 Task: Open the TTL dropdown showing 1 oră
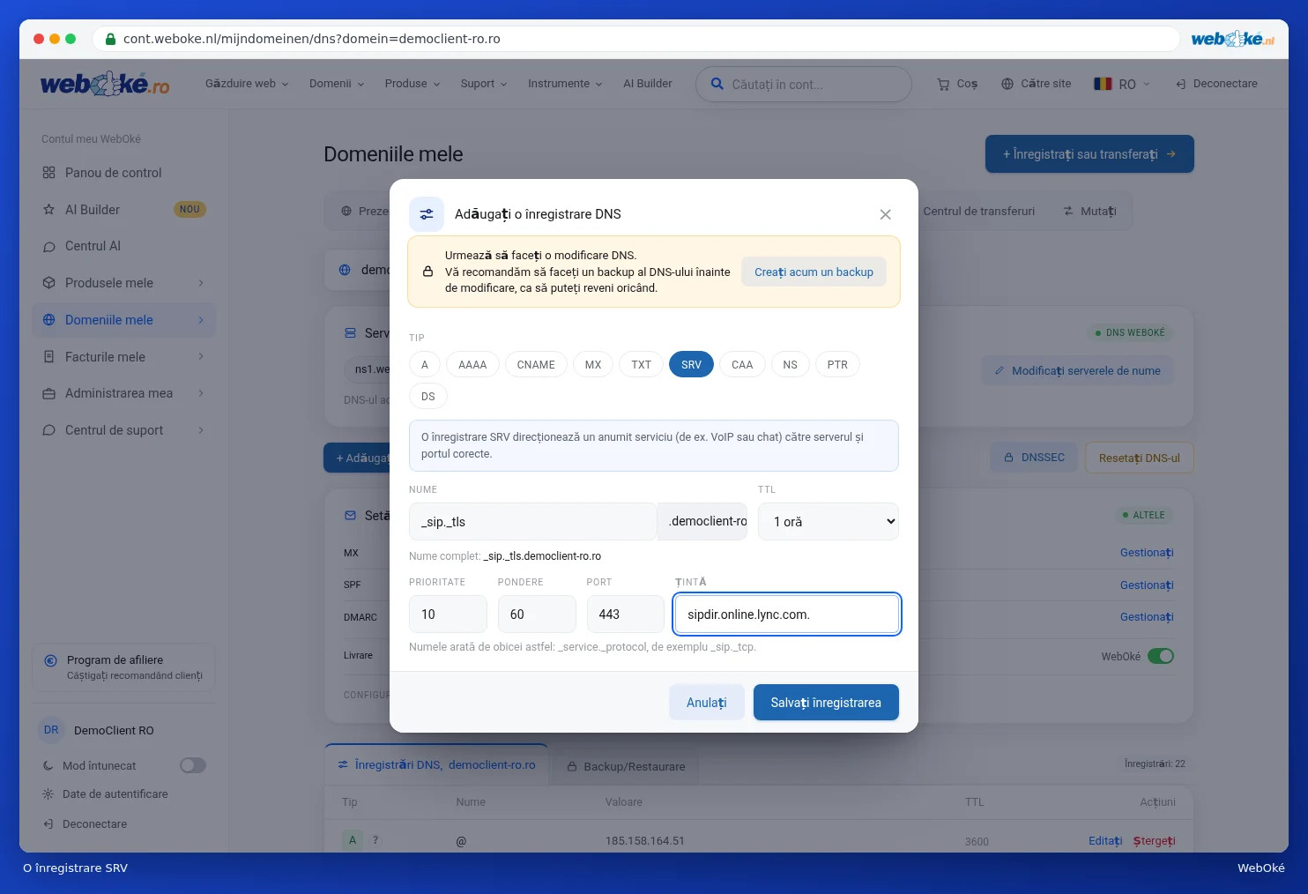(829, 521)
